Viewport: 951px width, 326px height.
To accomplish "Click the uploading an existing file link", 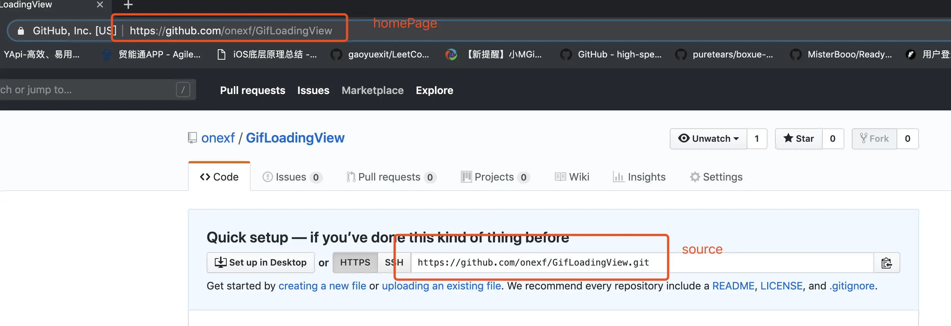I will [x=441, y=286].
